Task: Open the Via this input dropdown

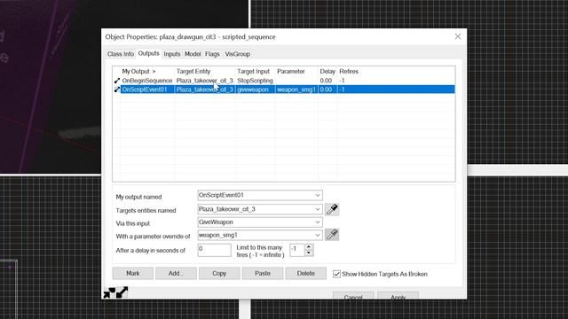Action: (318, 222)
